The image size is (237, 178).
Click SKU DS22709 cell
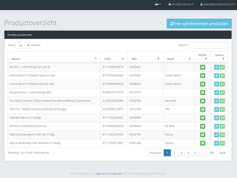tap(145, 134)
